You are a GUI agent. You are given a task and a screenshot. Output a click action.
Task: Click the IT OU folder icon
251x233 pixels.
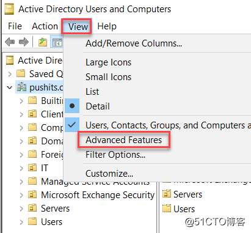pyautogui.click(x=32, y=168)
